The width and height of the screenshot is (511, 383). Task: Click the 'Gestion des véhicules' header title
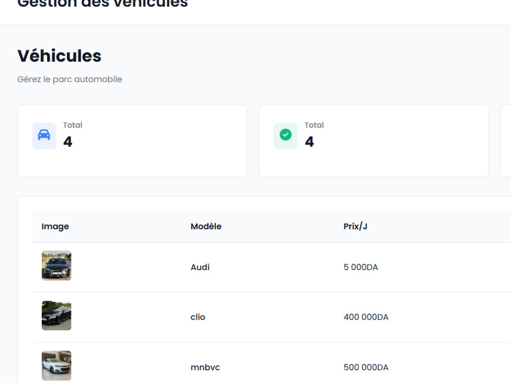[x=103, y=3]
